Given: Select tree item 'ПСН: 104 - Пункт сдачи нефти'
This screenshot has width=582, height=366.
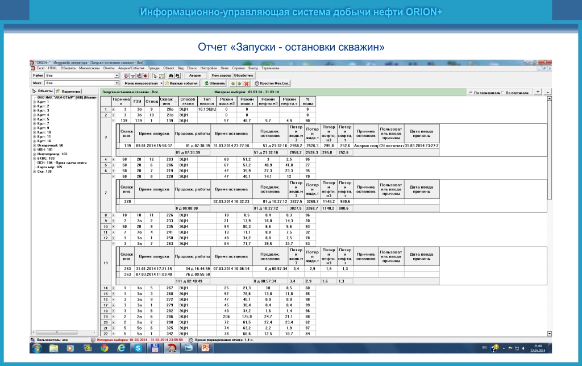Looking at the screenshot, I should [x=62, y=163].
